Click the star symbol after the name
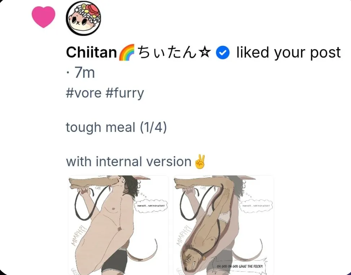The width and height of the screenshot is (351, 275). pos(205,53)
